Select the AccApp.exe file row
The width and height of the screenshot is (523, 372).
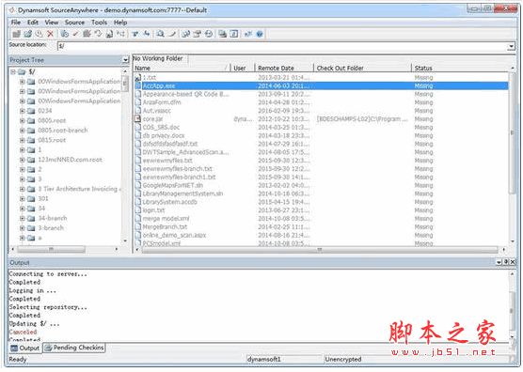[x=321, y=85]
